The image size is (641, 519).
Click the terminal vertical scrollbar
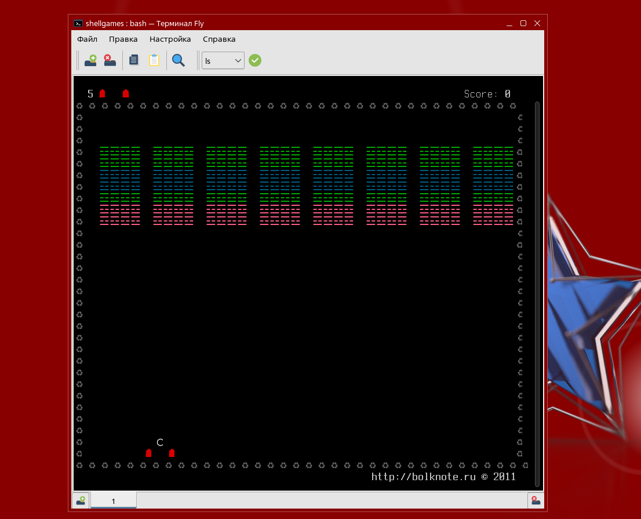click(x=537, y=294)
